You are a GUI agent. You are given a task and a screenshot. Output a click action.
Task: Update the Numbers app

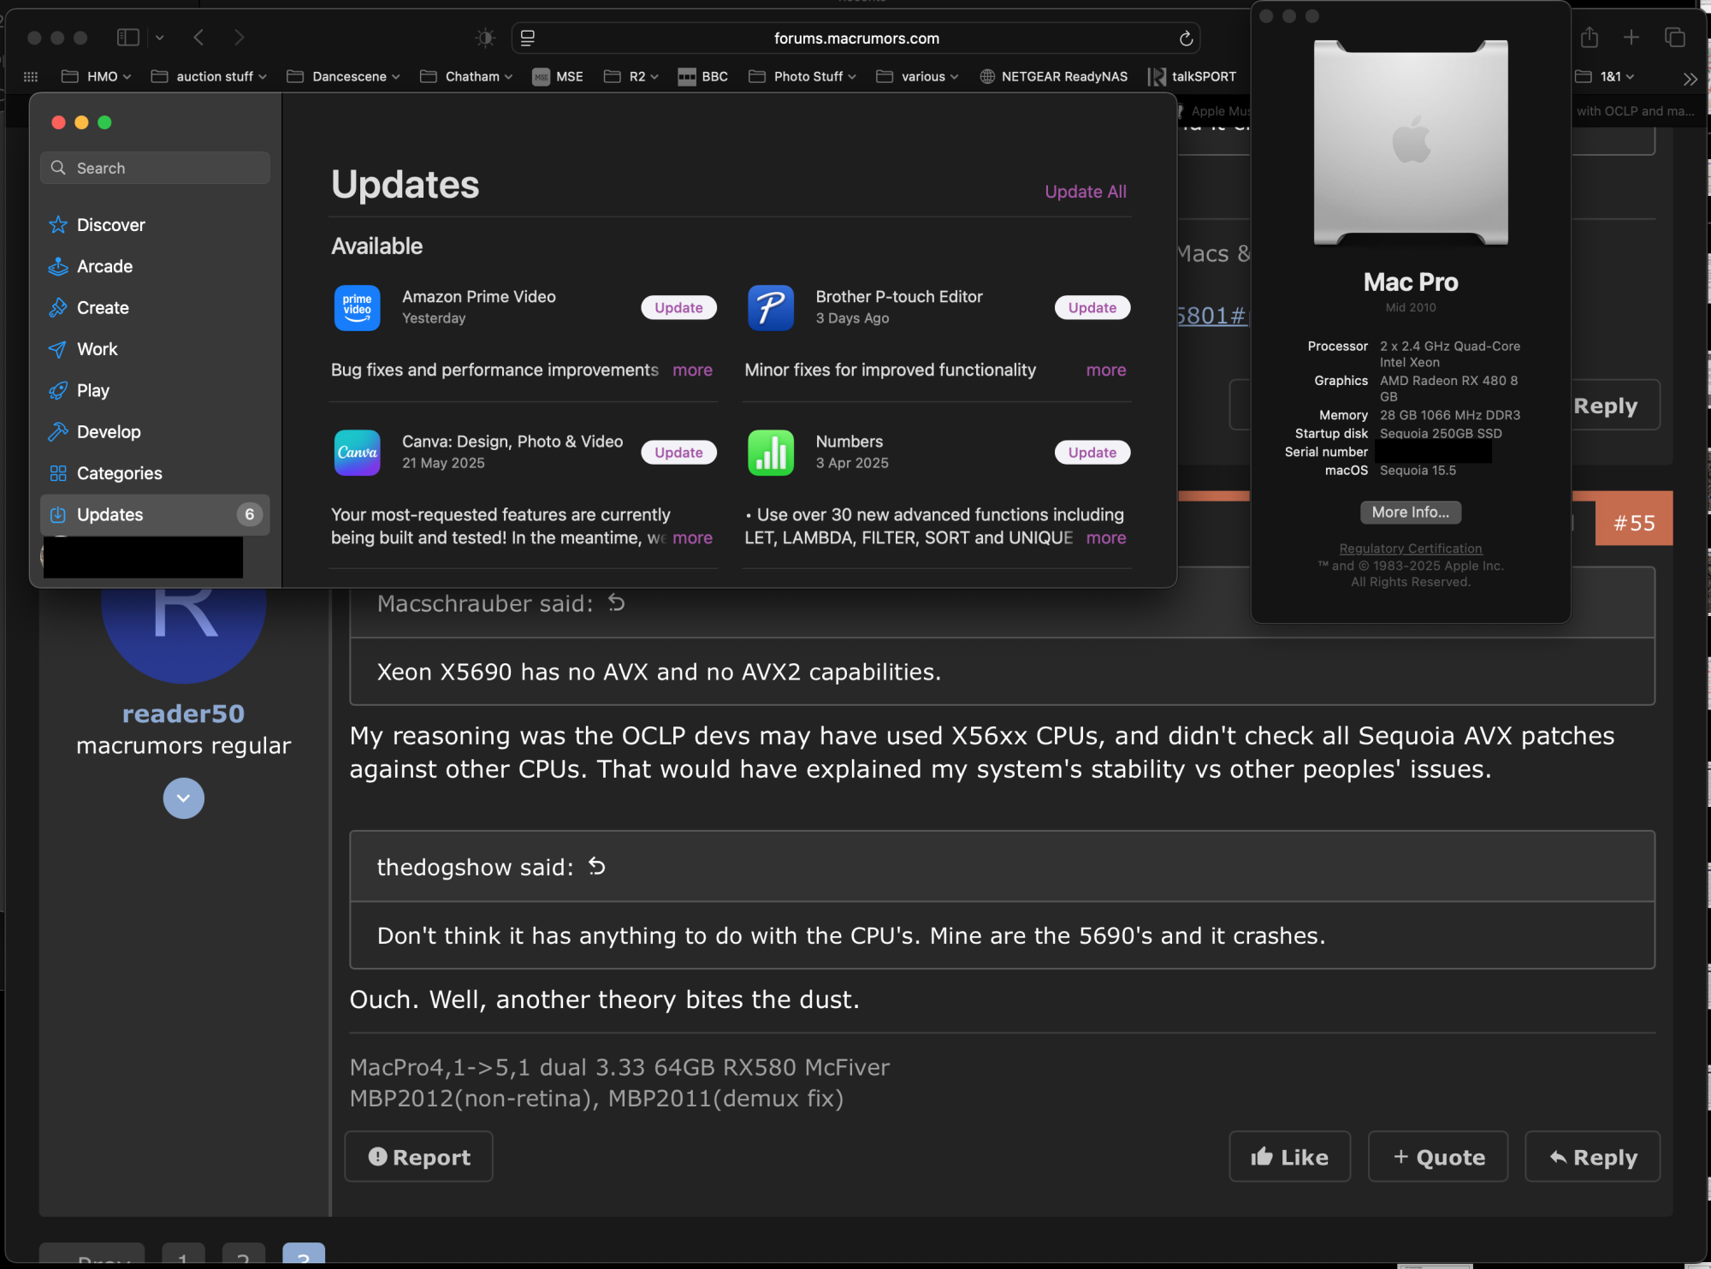click(x=1092, y=452)
